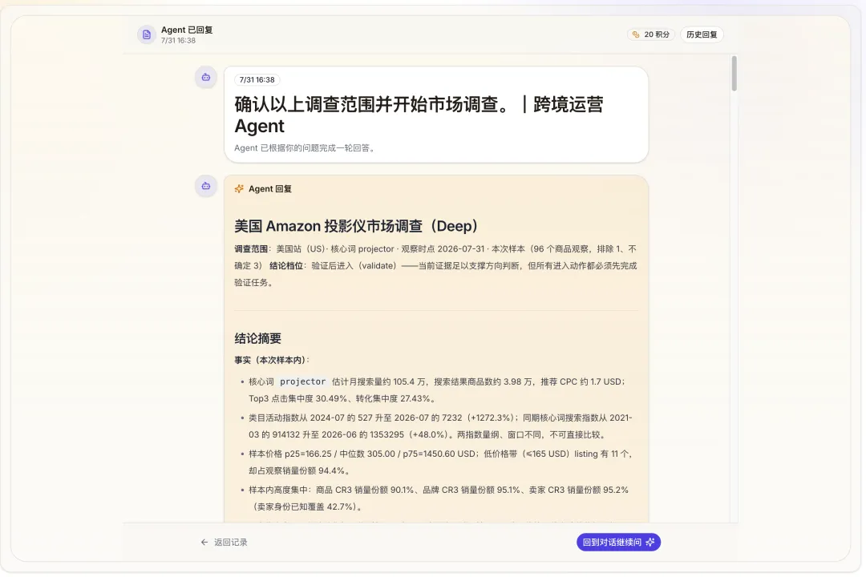This screenshot has height=577, width=866.
Task: Open 历史回复 history replies
Action: pos(702,34)
